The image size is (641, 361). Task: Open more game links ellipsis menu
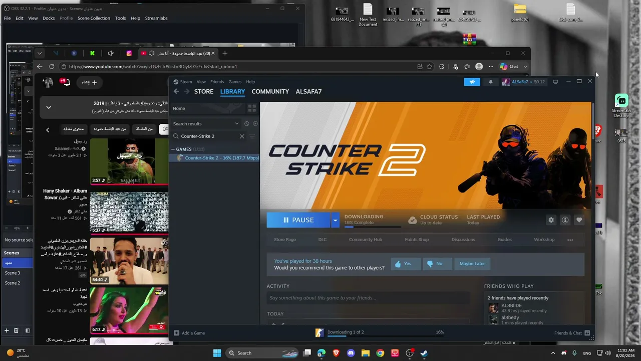pyautogui.click(x=570, y=240)
